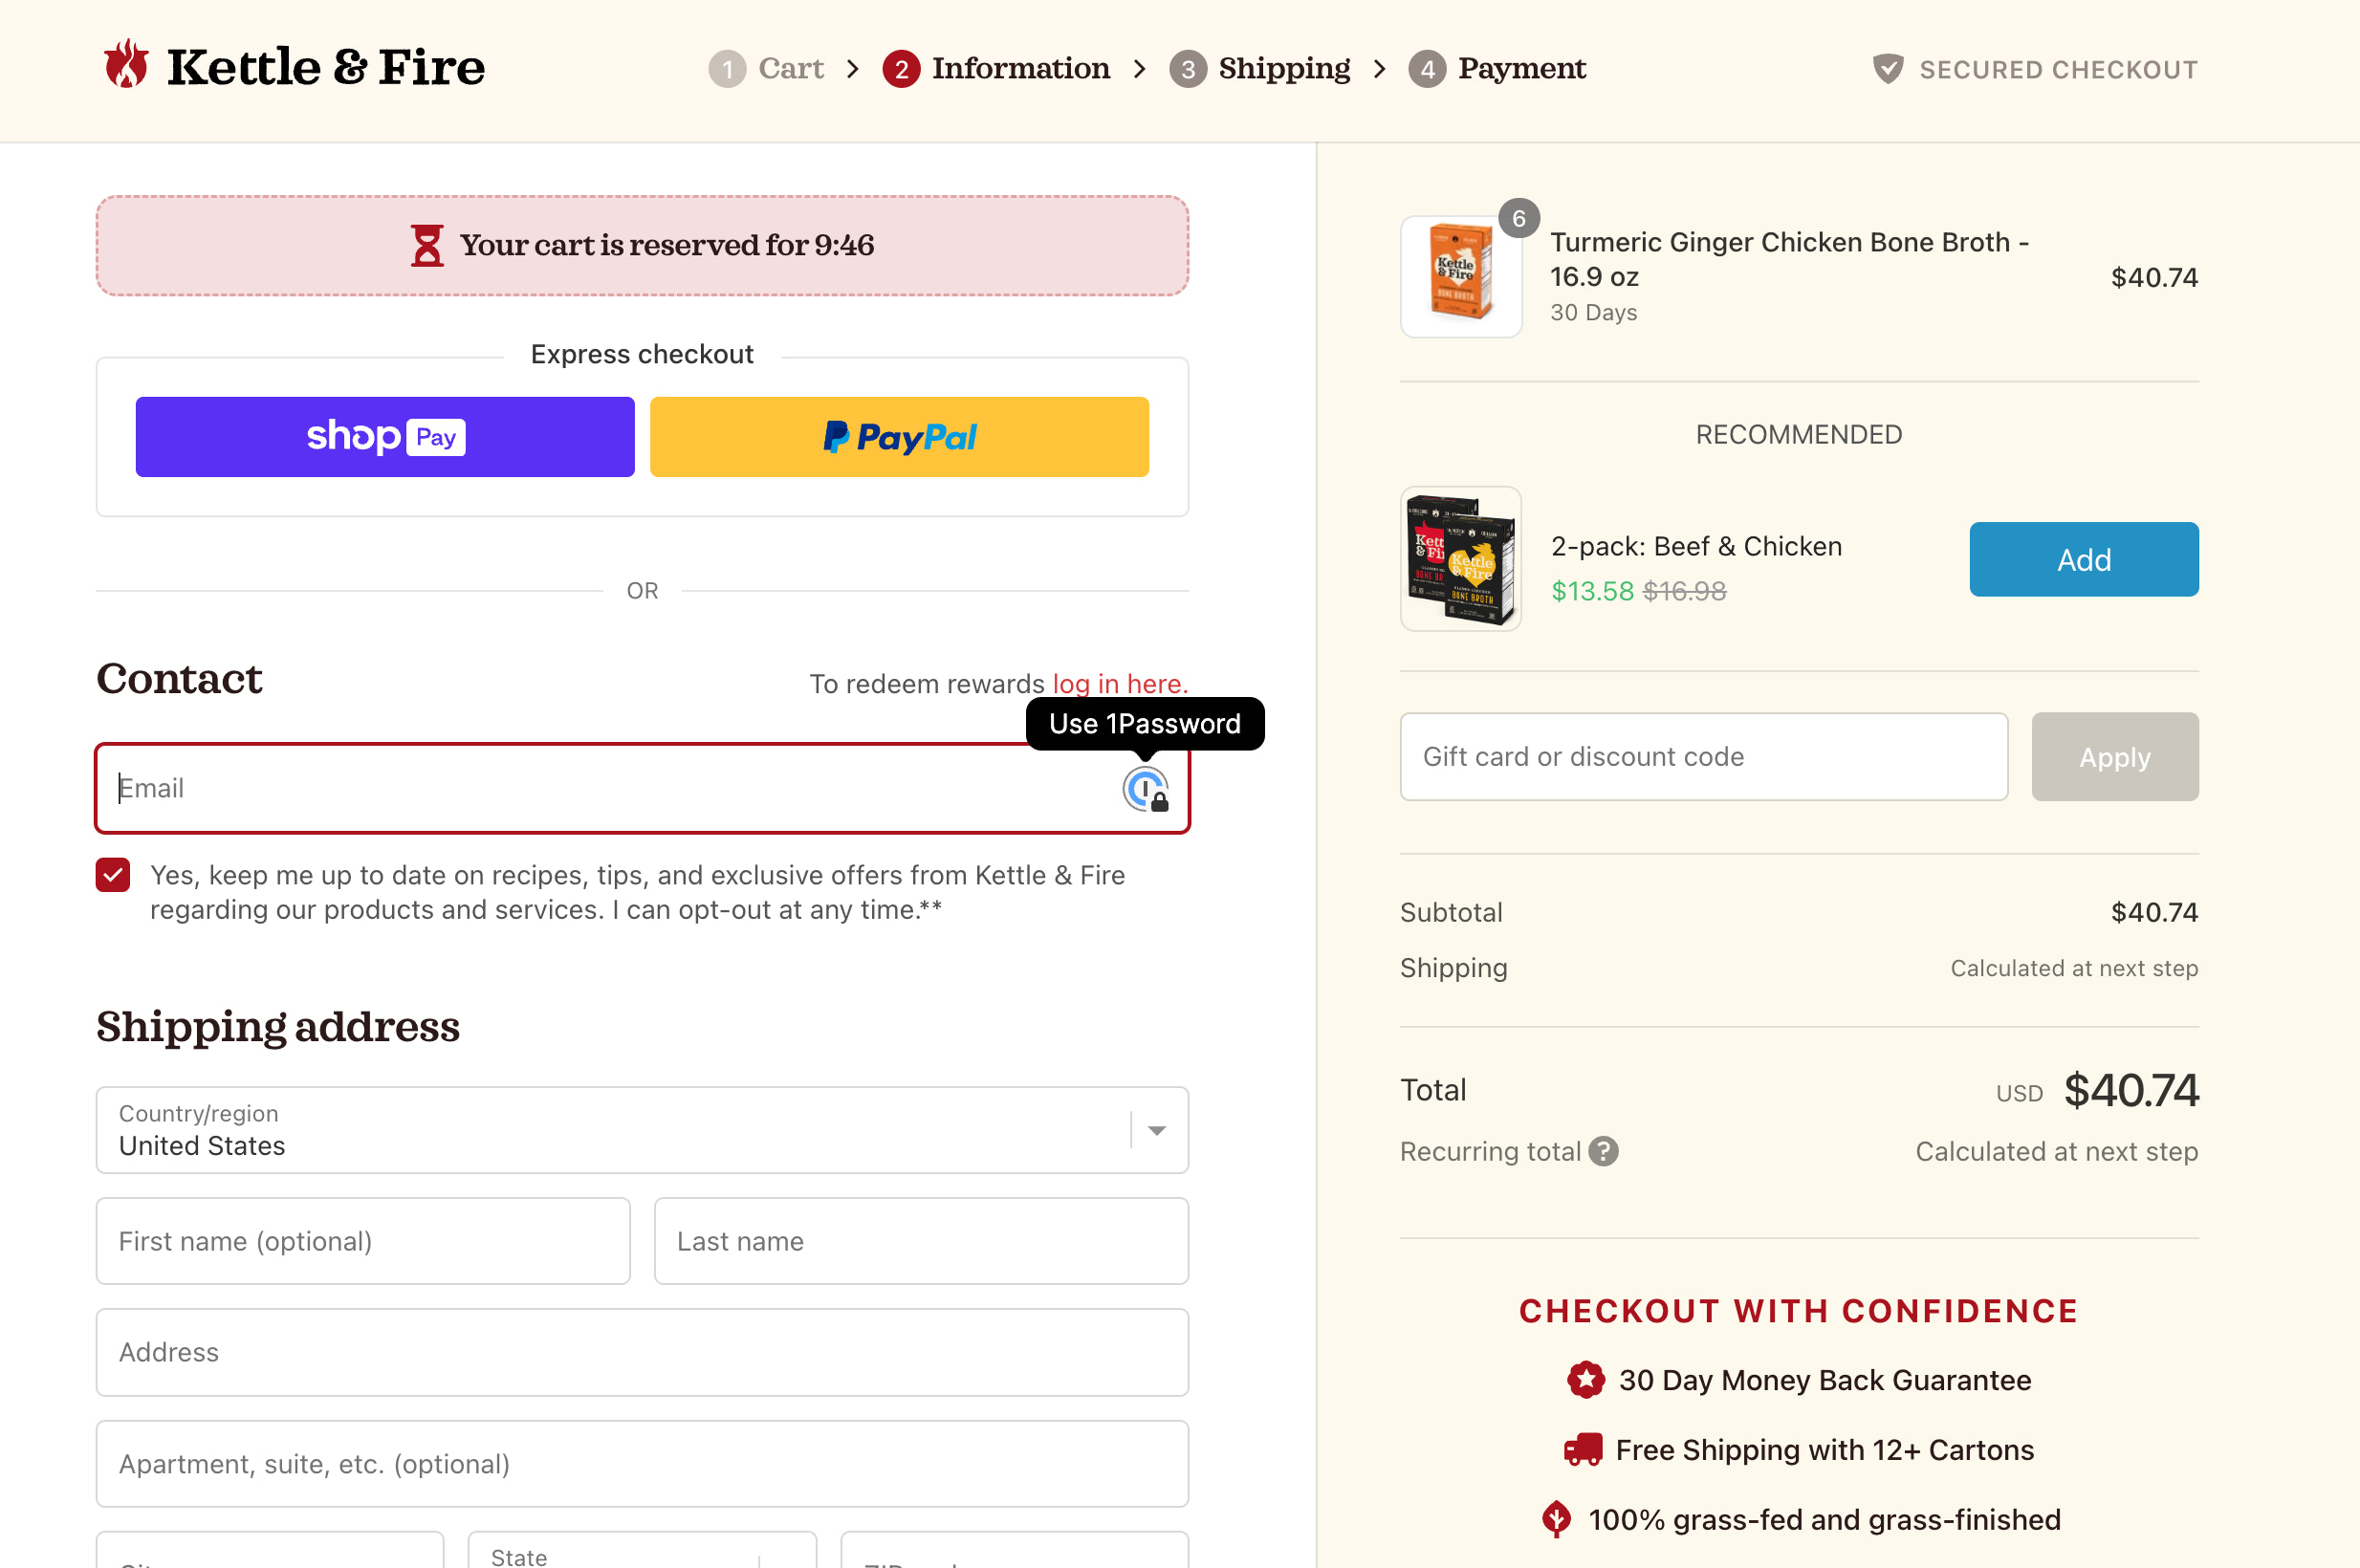The height and width of the screenshot is (1568, 2360).
Task: Click the First name (optional) field
Action: click(x=363, y=1241)
